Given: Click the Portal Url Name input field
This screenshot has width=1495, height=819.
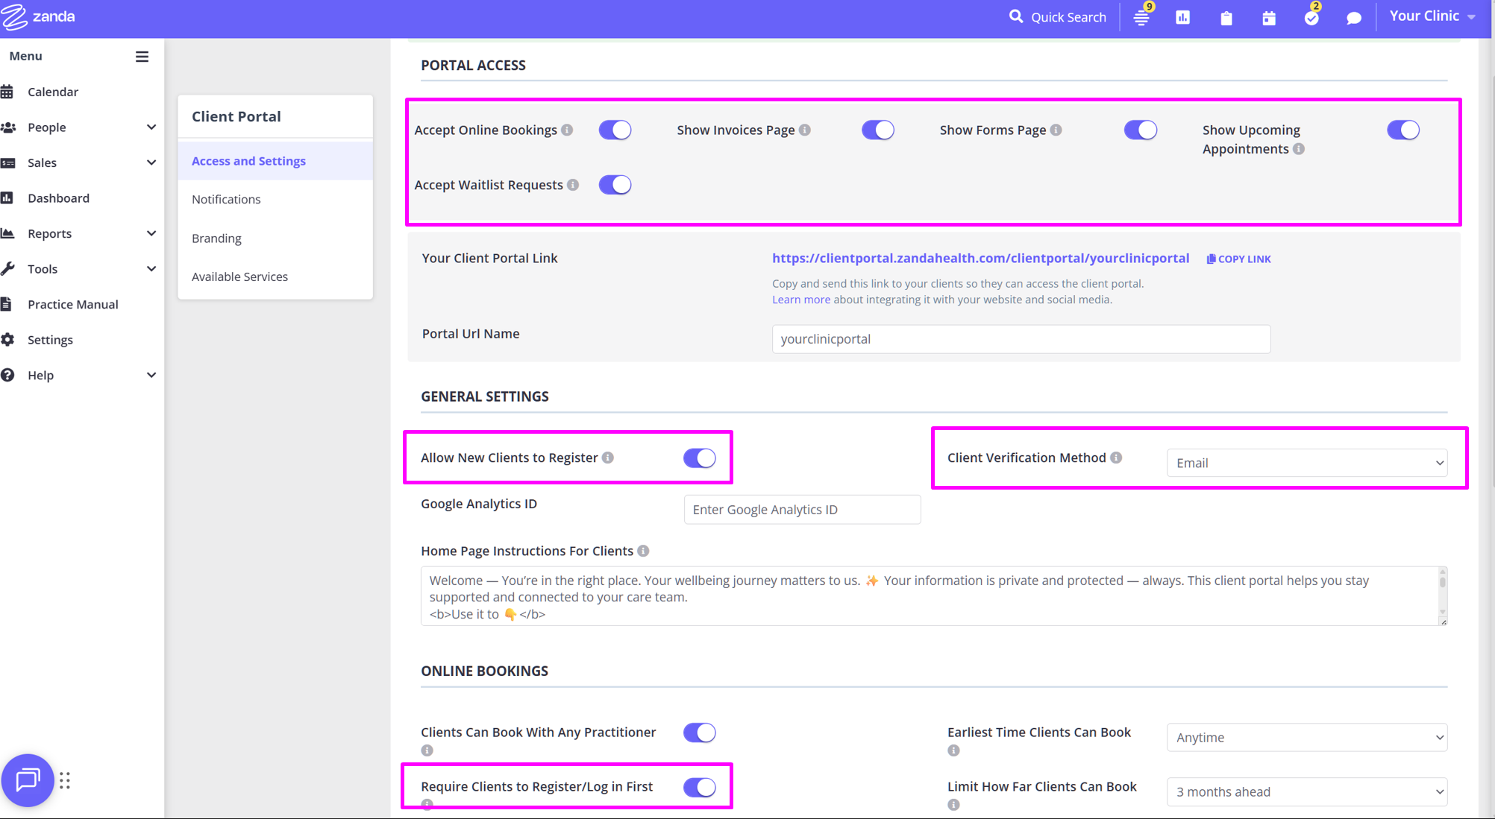Looking at the screenshot, I should coord(1021,339).
